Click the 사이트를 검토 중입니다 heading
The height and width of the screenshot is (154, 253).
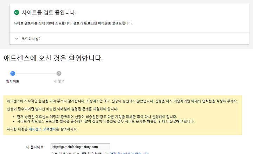pyautogui.click(x=49, y=12)
